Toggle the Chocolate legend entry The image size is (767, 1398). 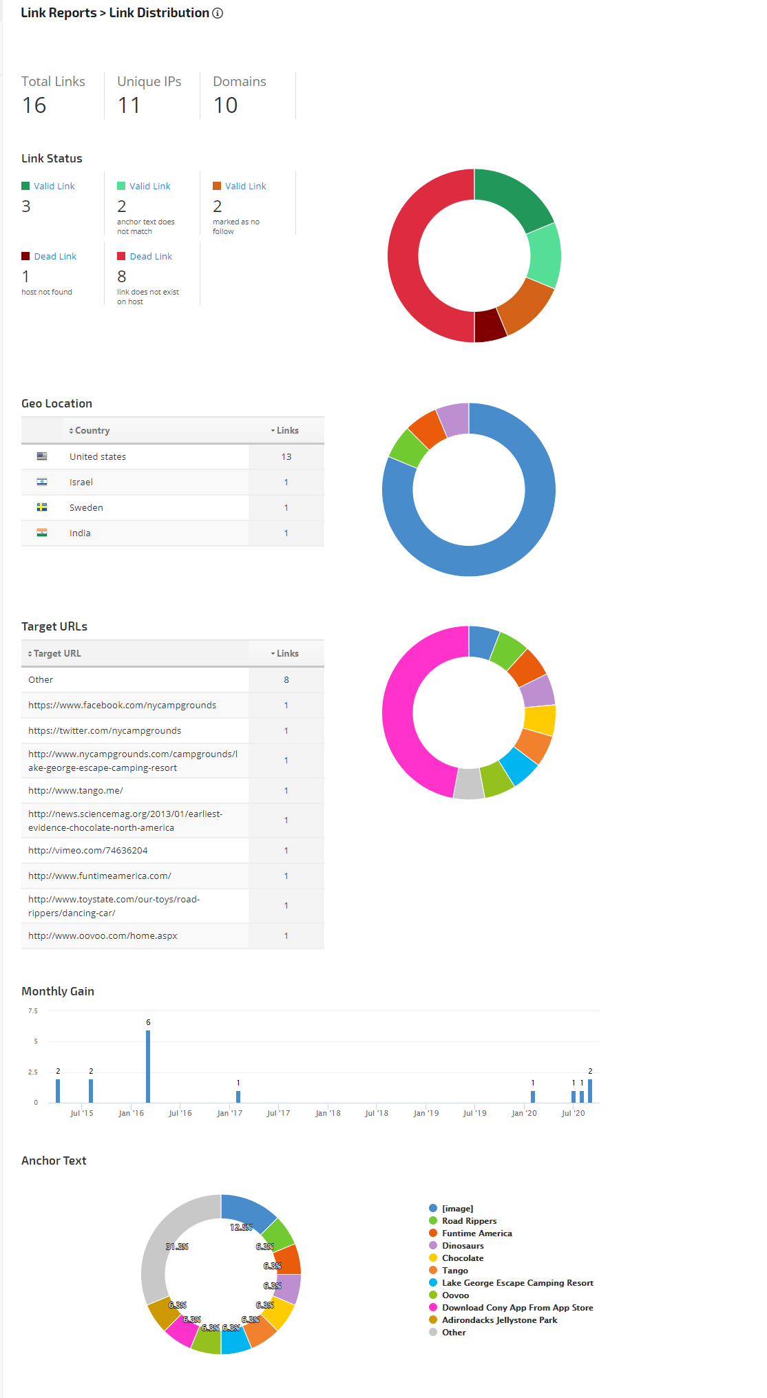[462, 1258]
